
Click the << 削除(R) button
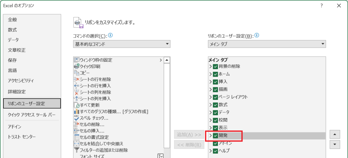[189, 145]
